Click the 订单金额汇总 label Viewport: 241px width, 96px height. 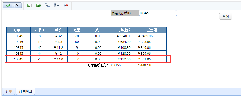click(x=98, y=65)
